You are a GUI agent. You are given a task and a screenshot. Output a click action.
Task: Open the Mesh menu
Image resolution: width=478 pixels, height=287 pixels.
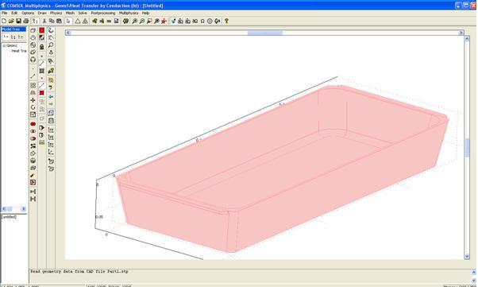click(x=70, y=14)
